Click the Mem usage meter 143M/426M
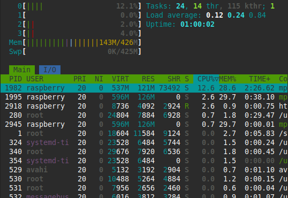The image size is (288, 198). pos(75,43)
